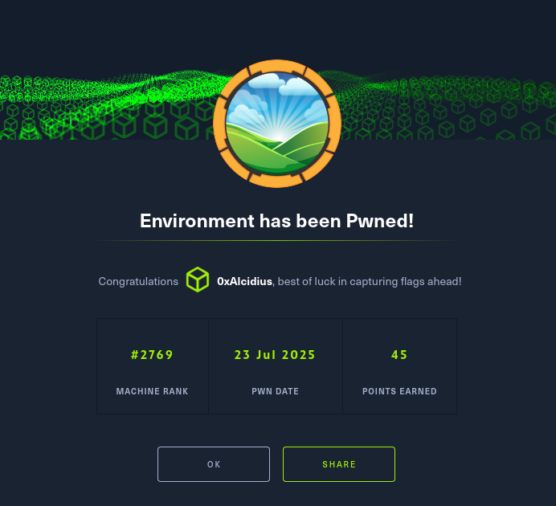Click the green divider line under the heading

277,241
